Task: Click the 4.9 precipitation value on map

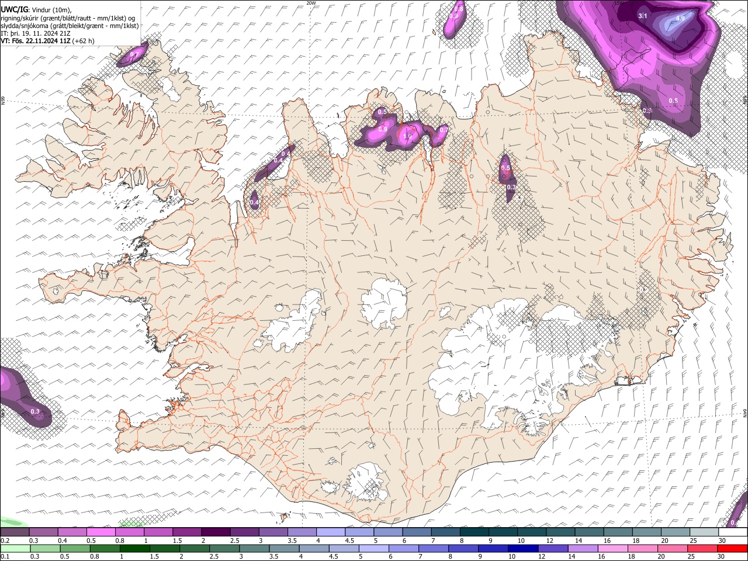Action: (x=680, y=19)
